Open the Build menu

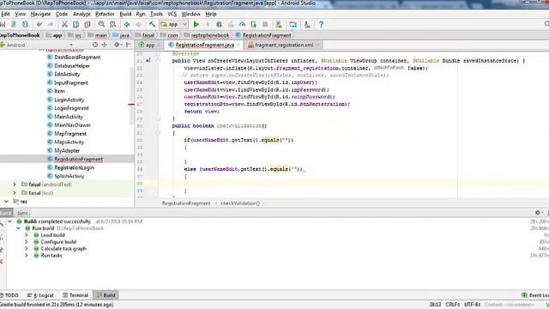click(125, 14)
